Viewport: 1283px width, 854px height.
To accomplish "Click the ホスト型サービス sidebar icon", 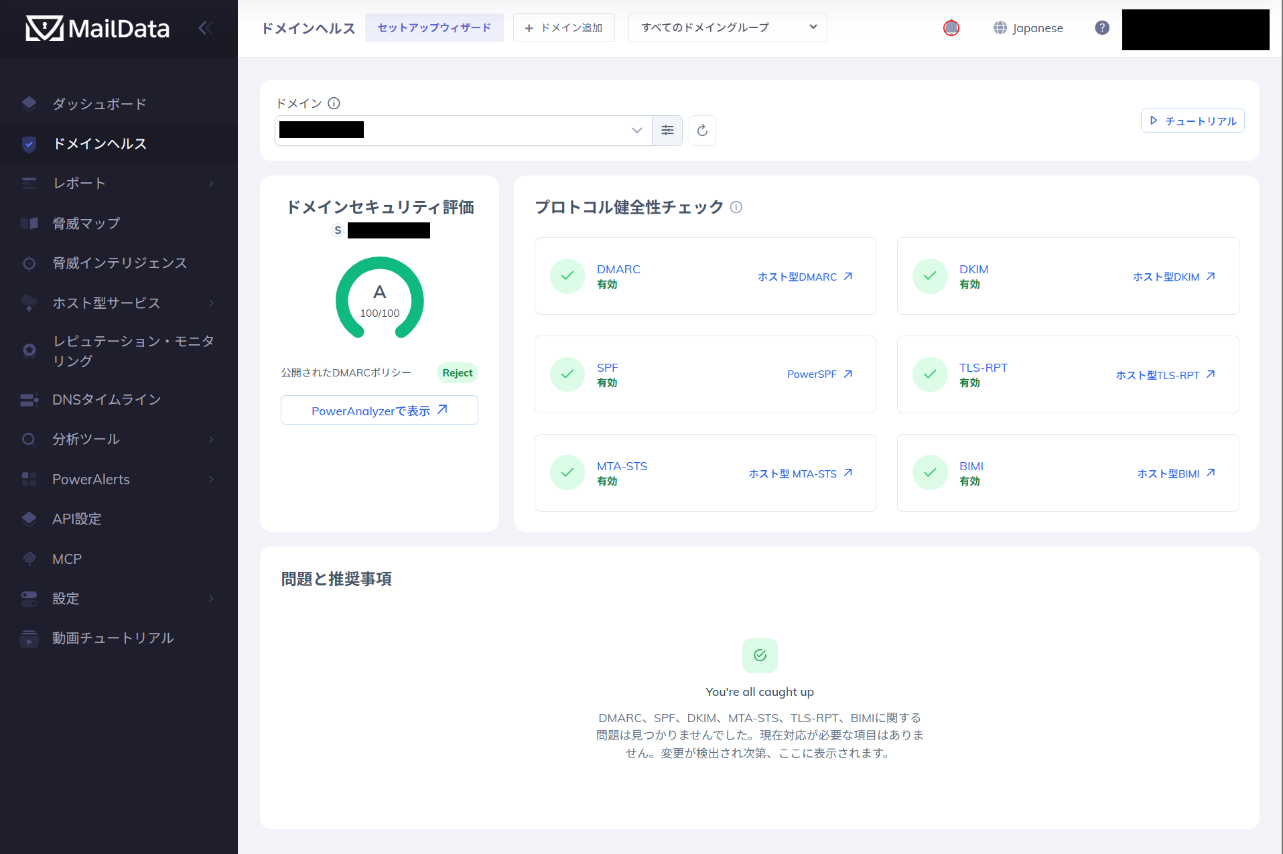I will click(x=29, y=303).
